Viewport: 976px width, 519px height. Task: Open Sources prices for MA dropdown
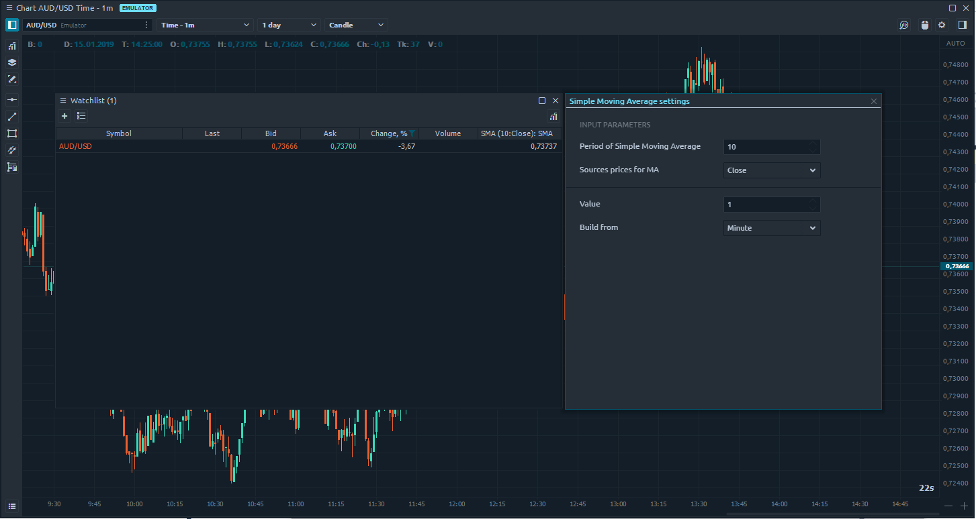pyautogui.click(x=772, y=170)
